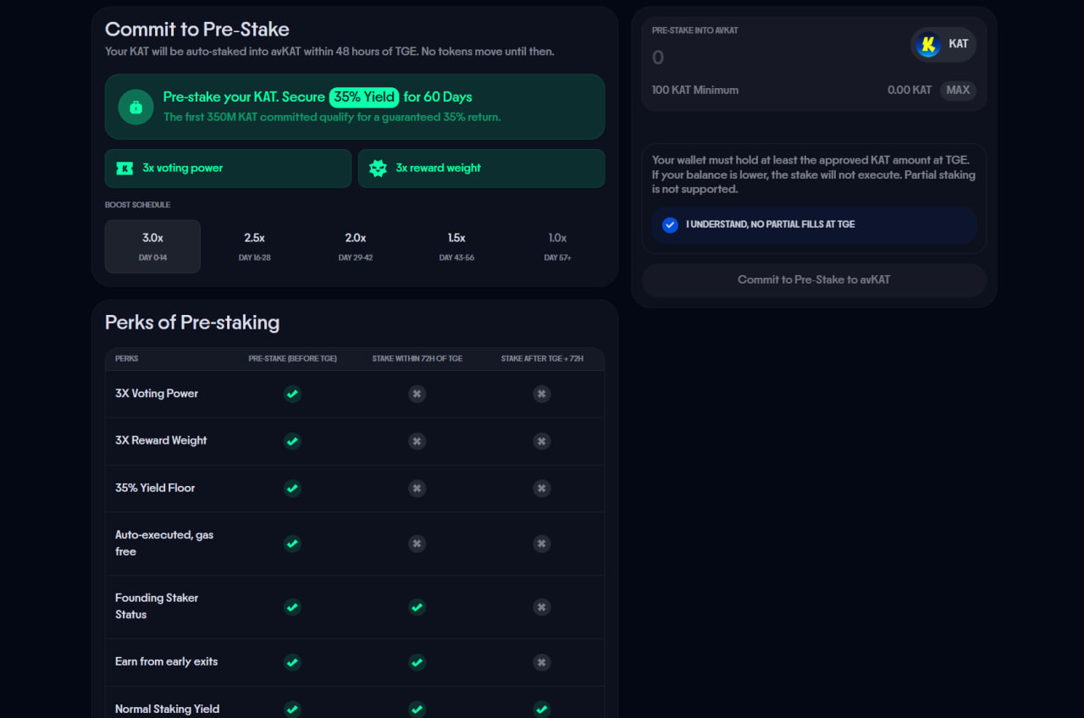
Task: Click the wallet must hold approved KAT notice
Action: tap(814, 174)
